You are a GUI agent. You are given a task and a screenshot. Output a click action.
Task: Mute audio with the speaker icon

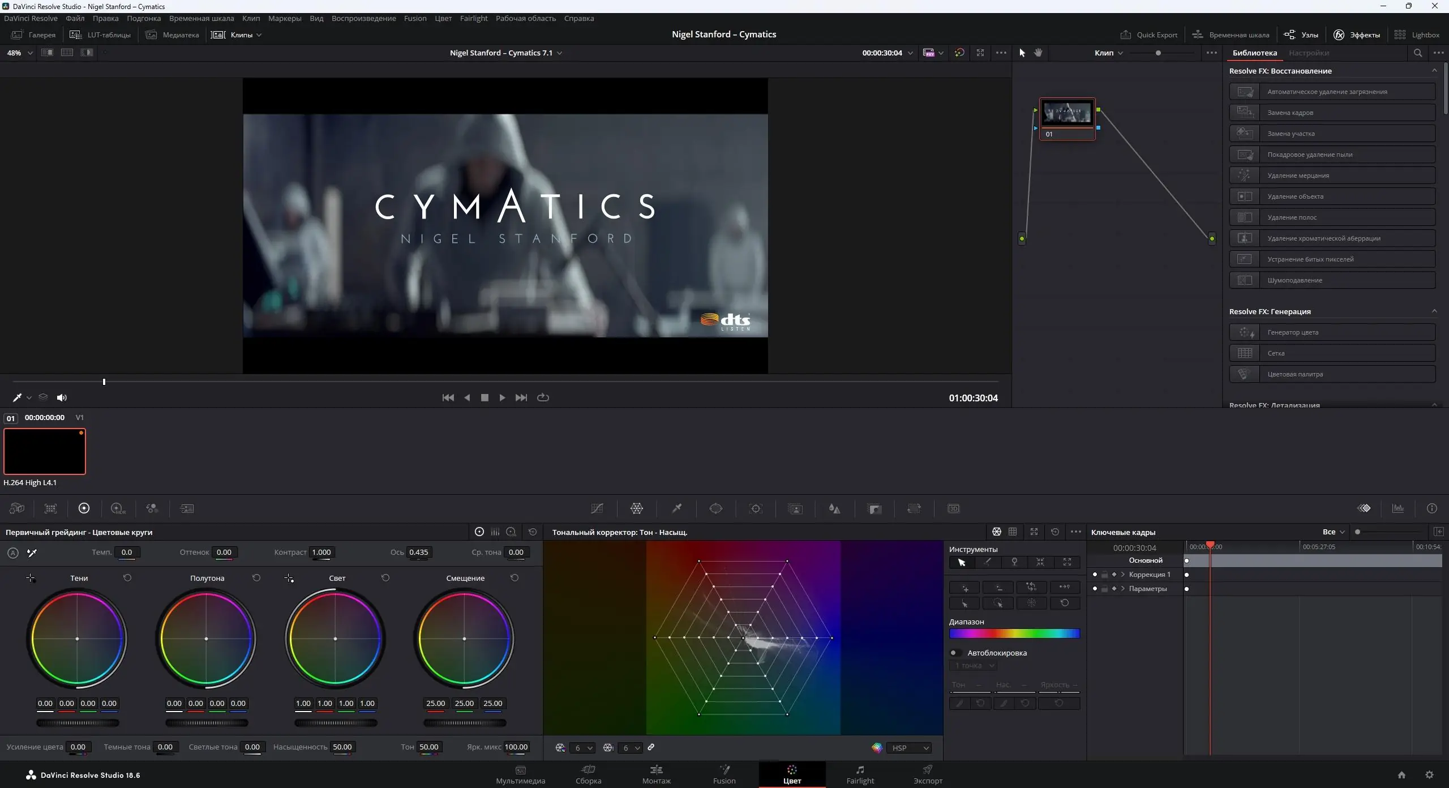(62, 398)
